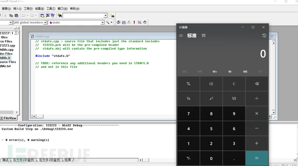The image size is (298, 166).
Task: Toggle the calculator keep-on-top mode icon
Action: point(203,35)
